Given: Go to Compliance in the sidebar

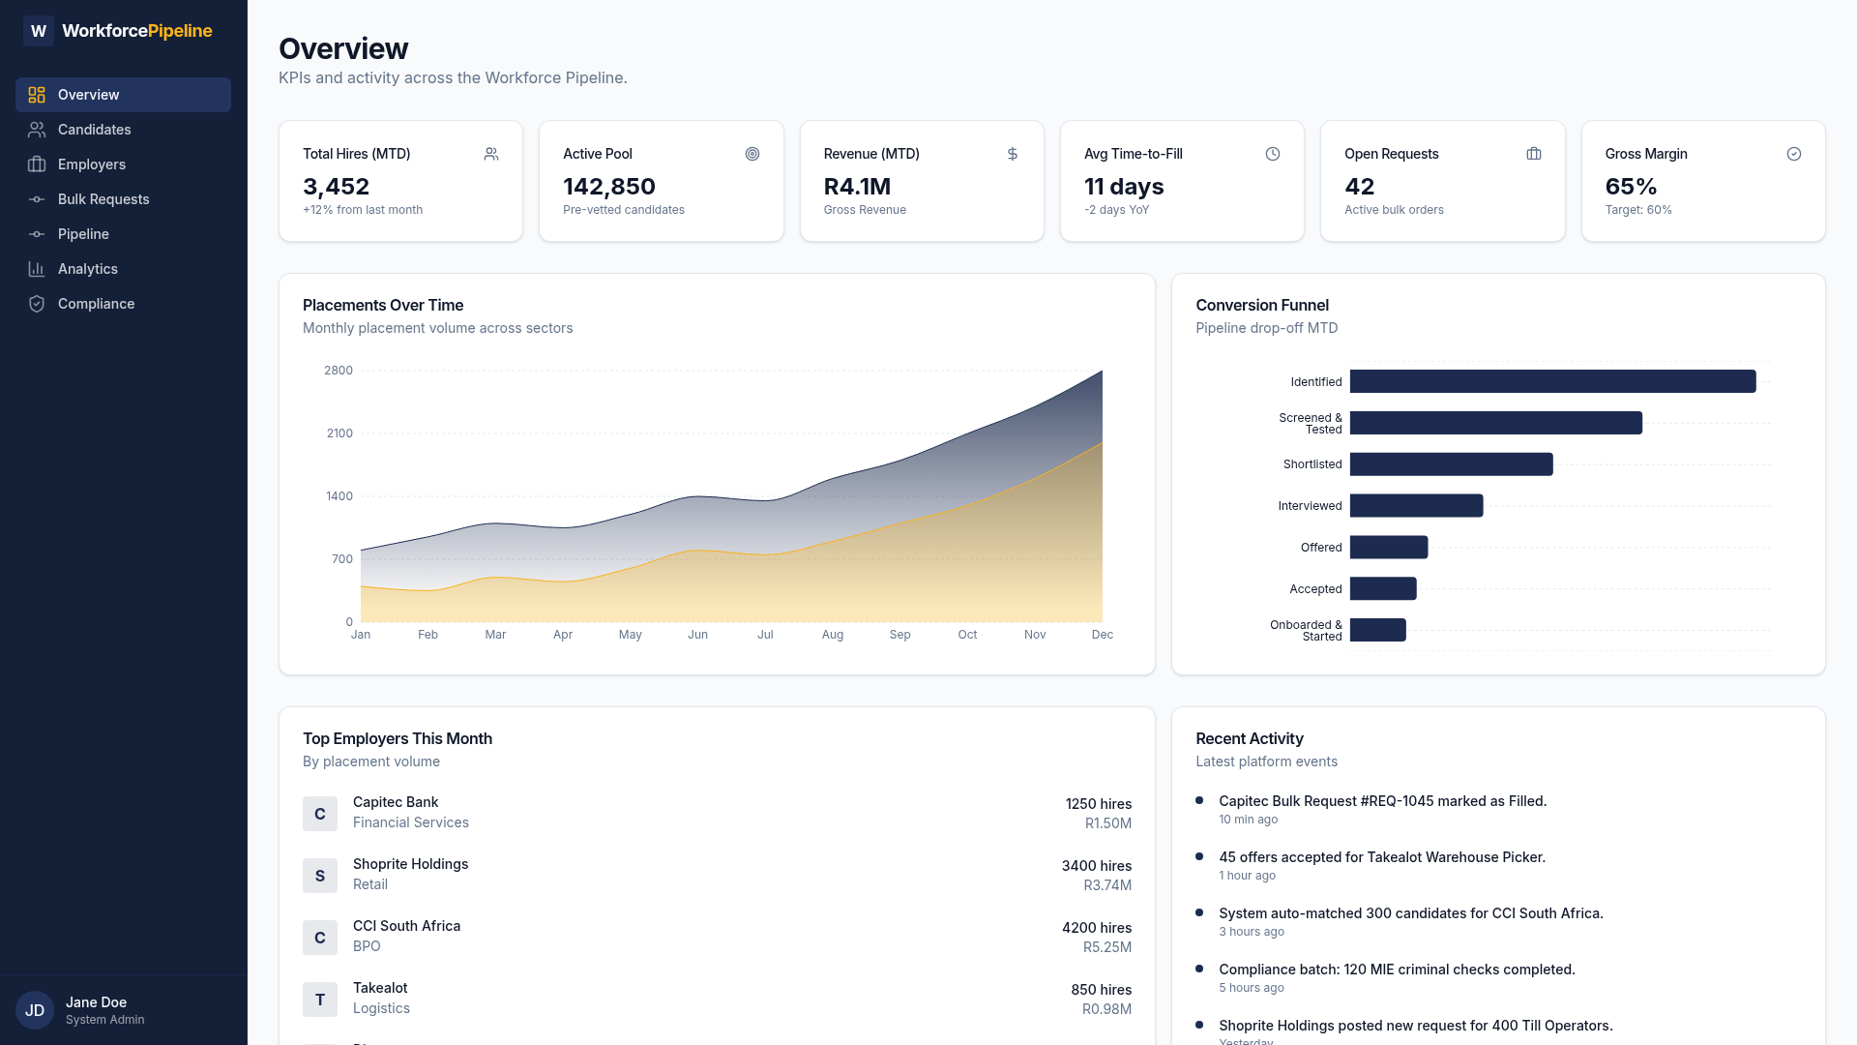Looking at the screenshot, I should (123, 304).
